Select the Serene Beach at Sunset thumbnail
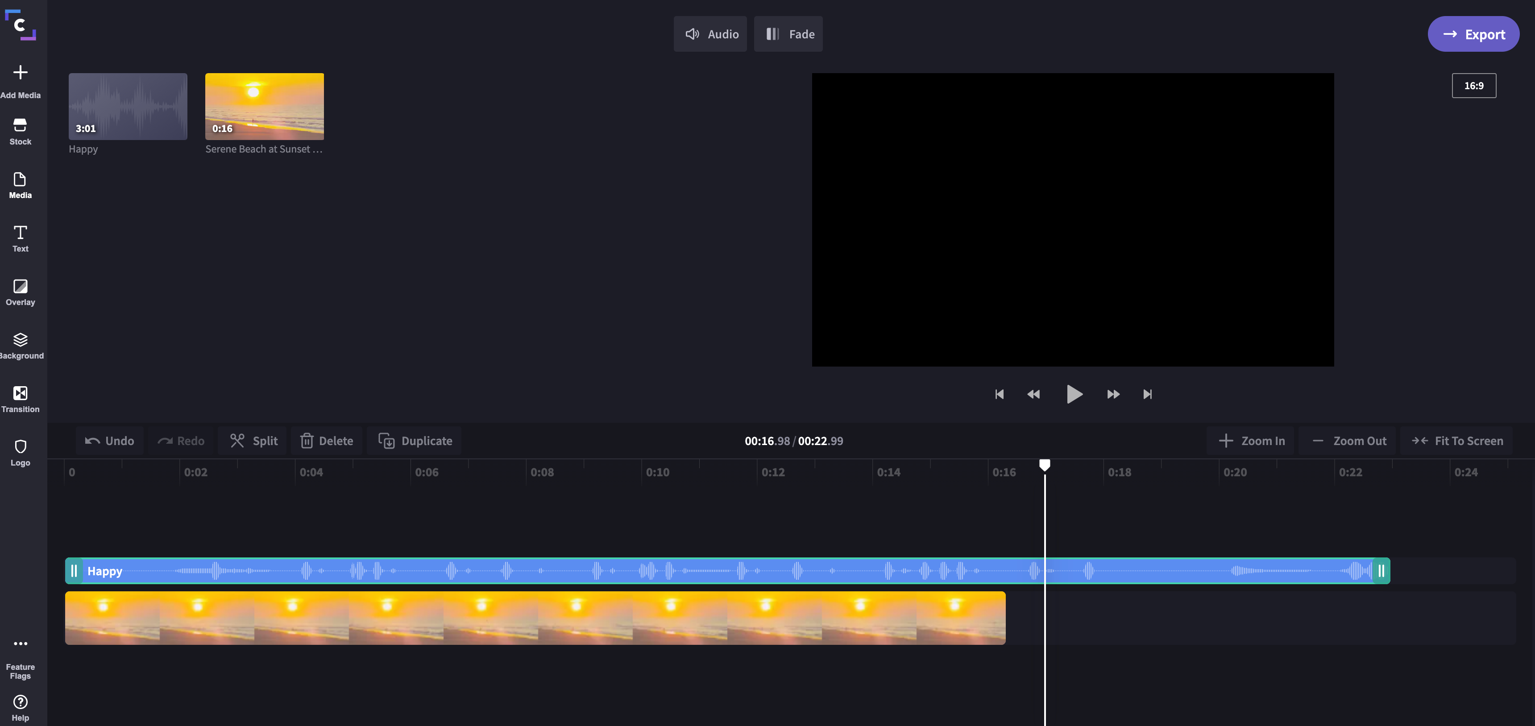The image size is (1535, 726). [264, 107]
